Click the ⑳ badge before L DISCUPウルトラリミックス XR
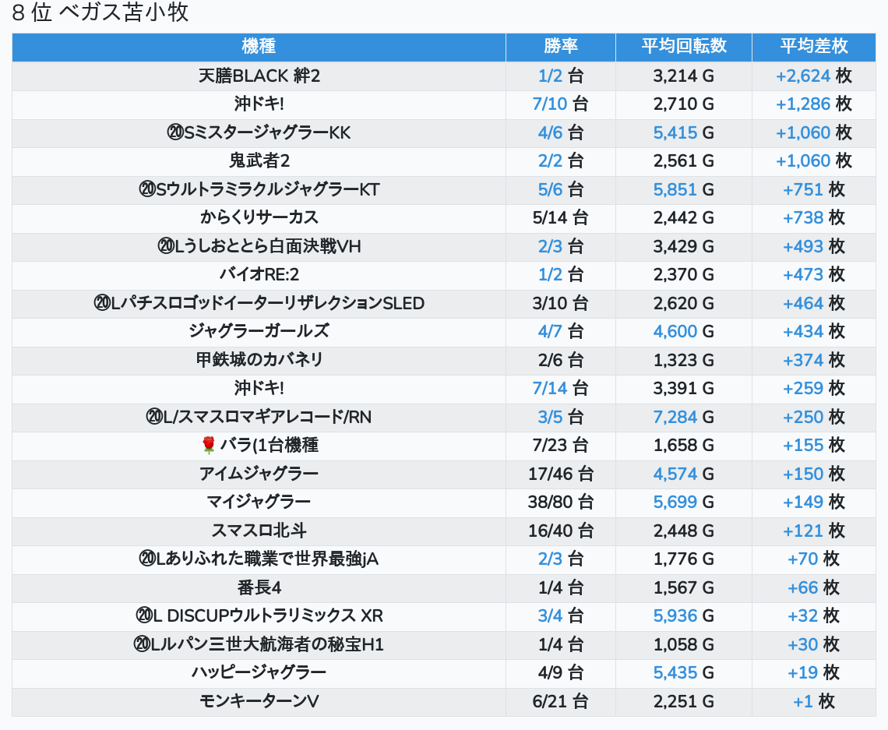This screenshot has width=888, height=730. (143, 615)
